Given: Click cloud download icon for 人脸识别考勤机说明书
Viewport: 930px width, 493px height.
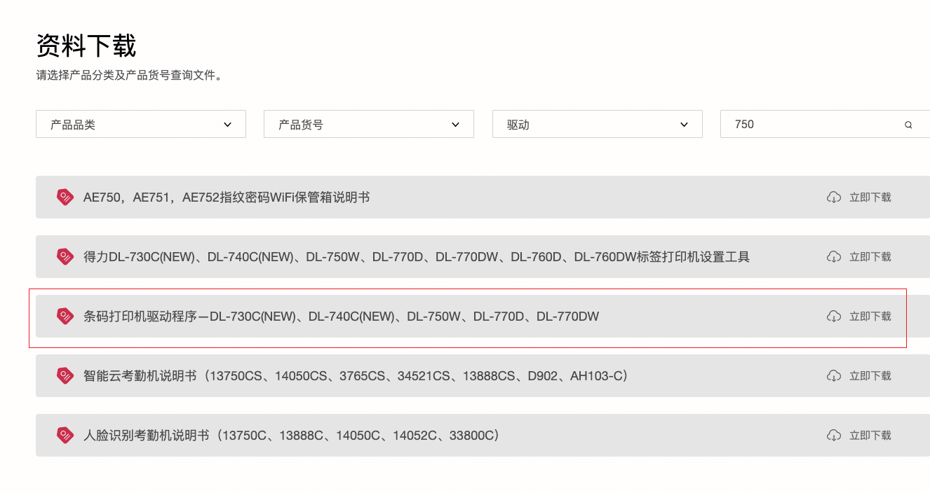Looking at the screenshot, I should [833, 436].
